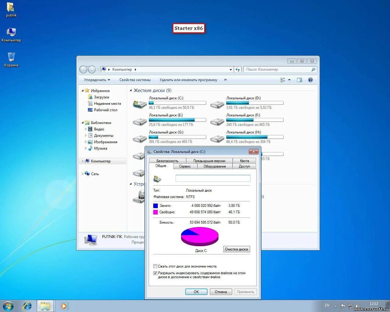Image resolution: width=390 pixels, height=312 pixels.
Task: Click the Диск C: pie chart
Action: pyautogui.click(x=200, y=236)
